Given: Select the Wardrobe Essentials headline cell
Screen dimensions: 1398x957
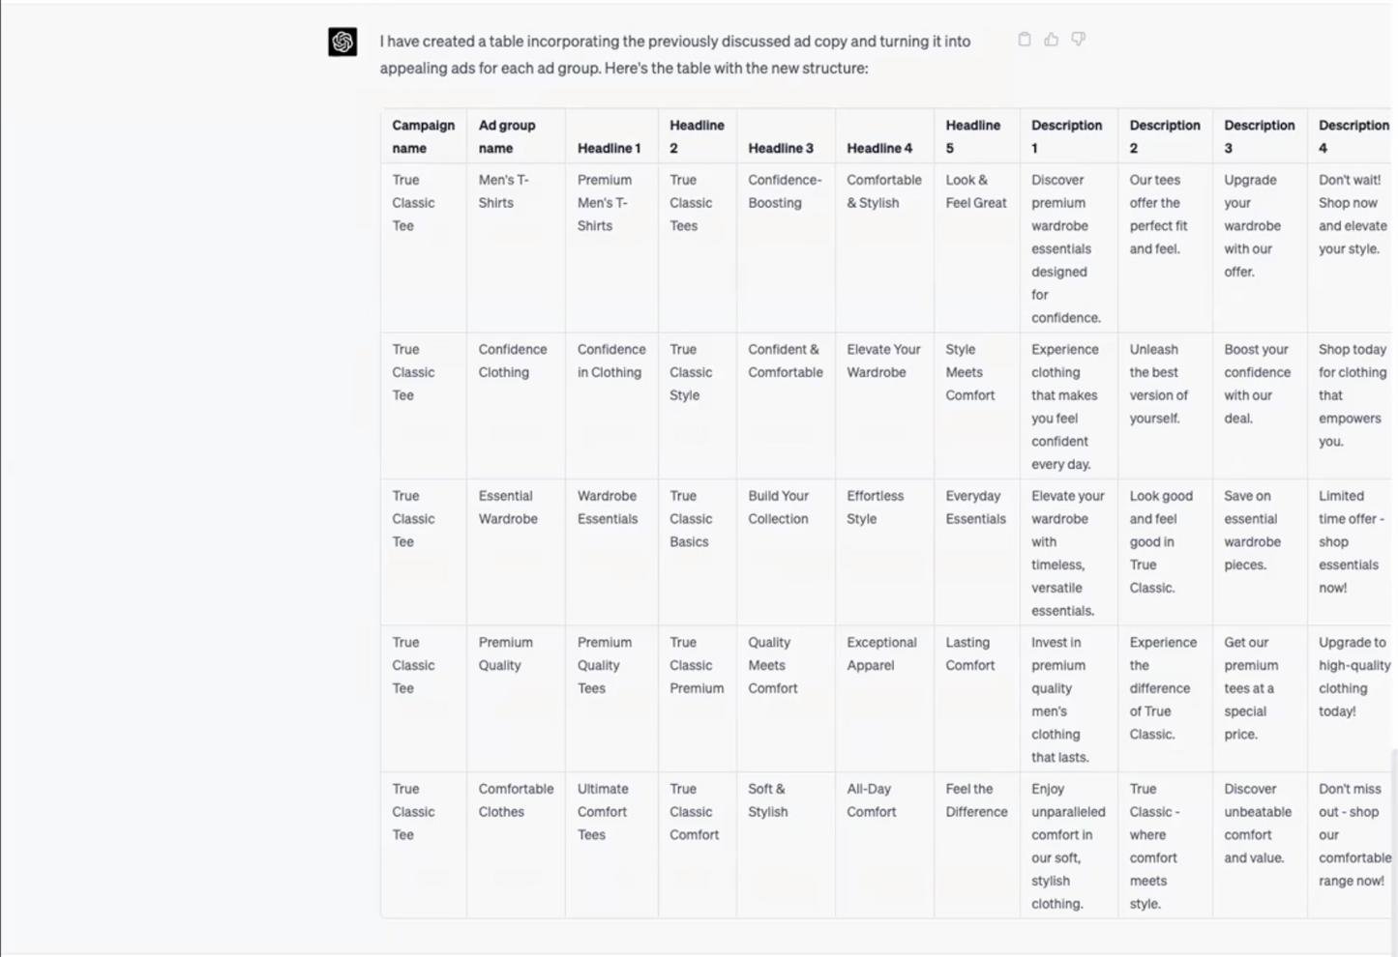Looking at the screenshot, I should [x=609, y=507].
